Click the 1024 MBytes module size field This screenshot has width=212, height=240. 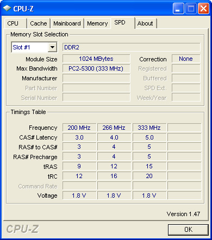96,59
